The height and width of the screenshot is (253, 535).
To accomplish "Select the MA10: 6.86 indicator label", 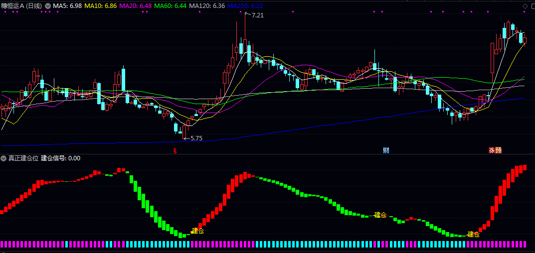I will tap(101, 6).
